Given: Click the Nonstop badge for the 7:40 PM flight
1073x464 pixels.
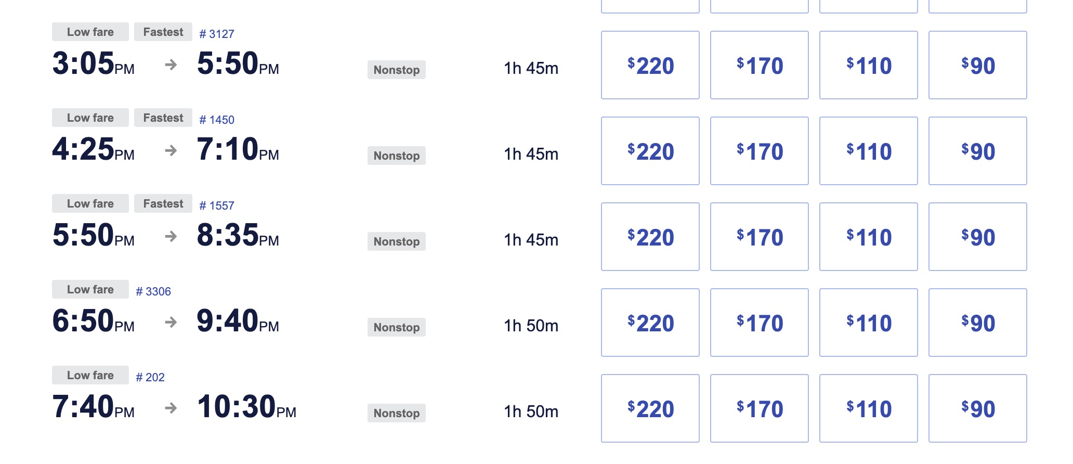Looking at the screenshot, I should tap(397, 413).
